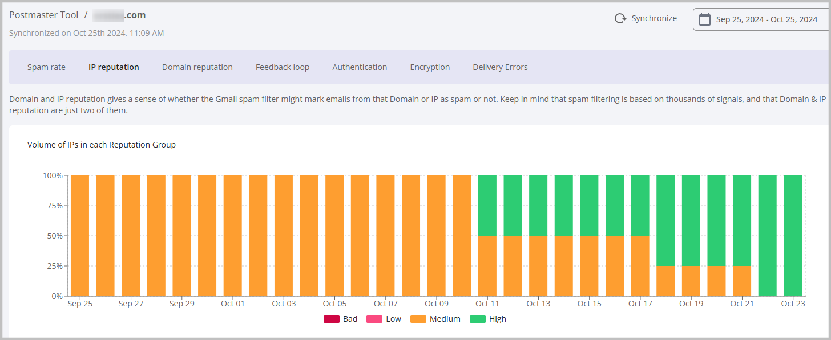Click the orange Medium segment on Oct 19
Viewport: 831px width, 340px height.
pyautogui.click(x=691, y=281)
